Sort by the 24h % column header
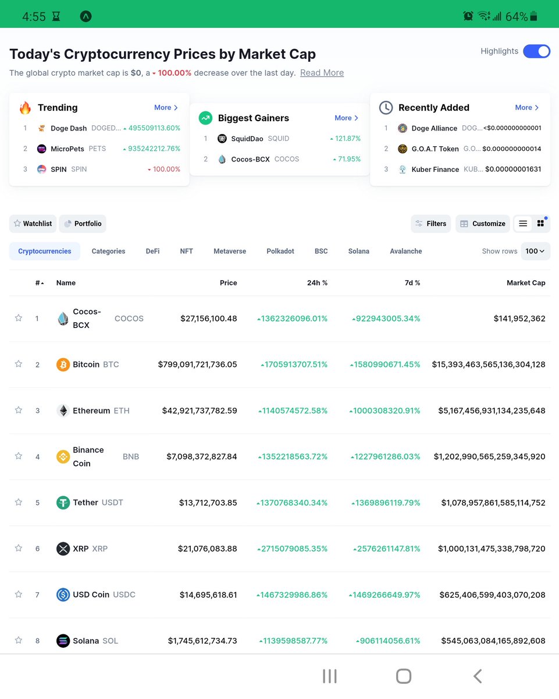The image size is (559, 699). click(316, 283)
